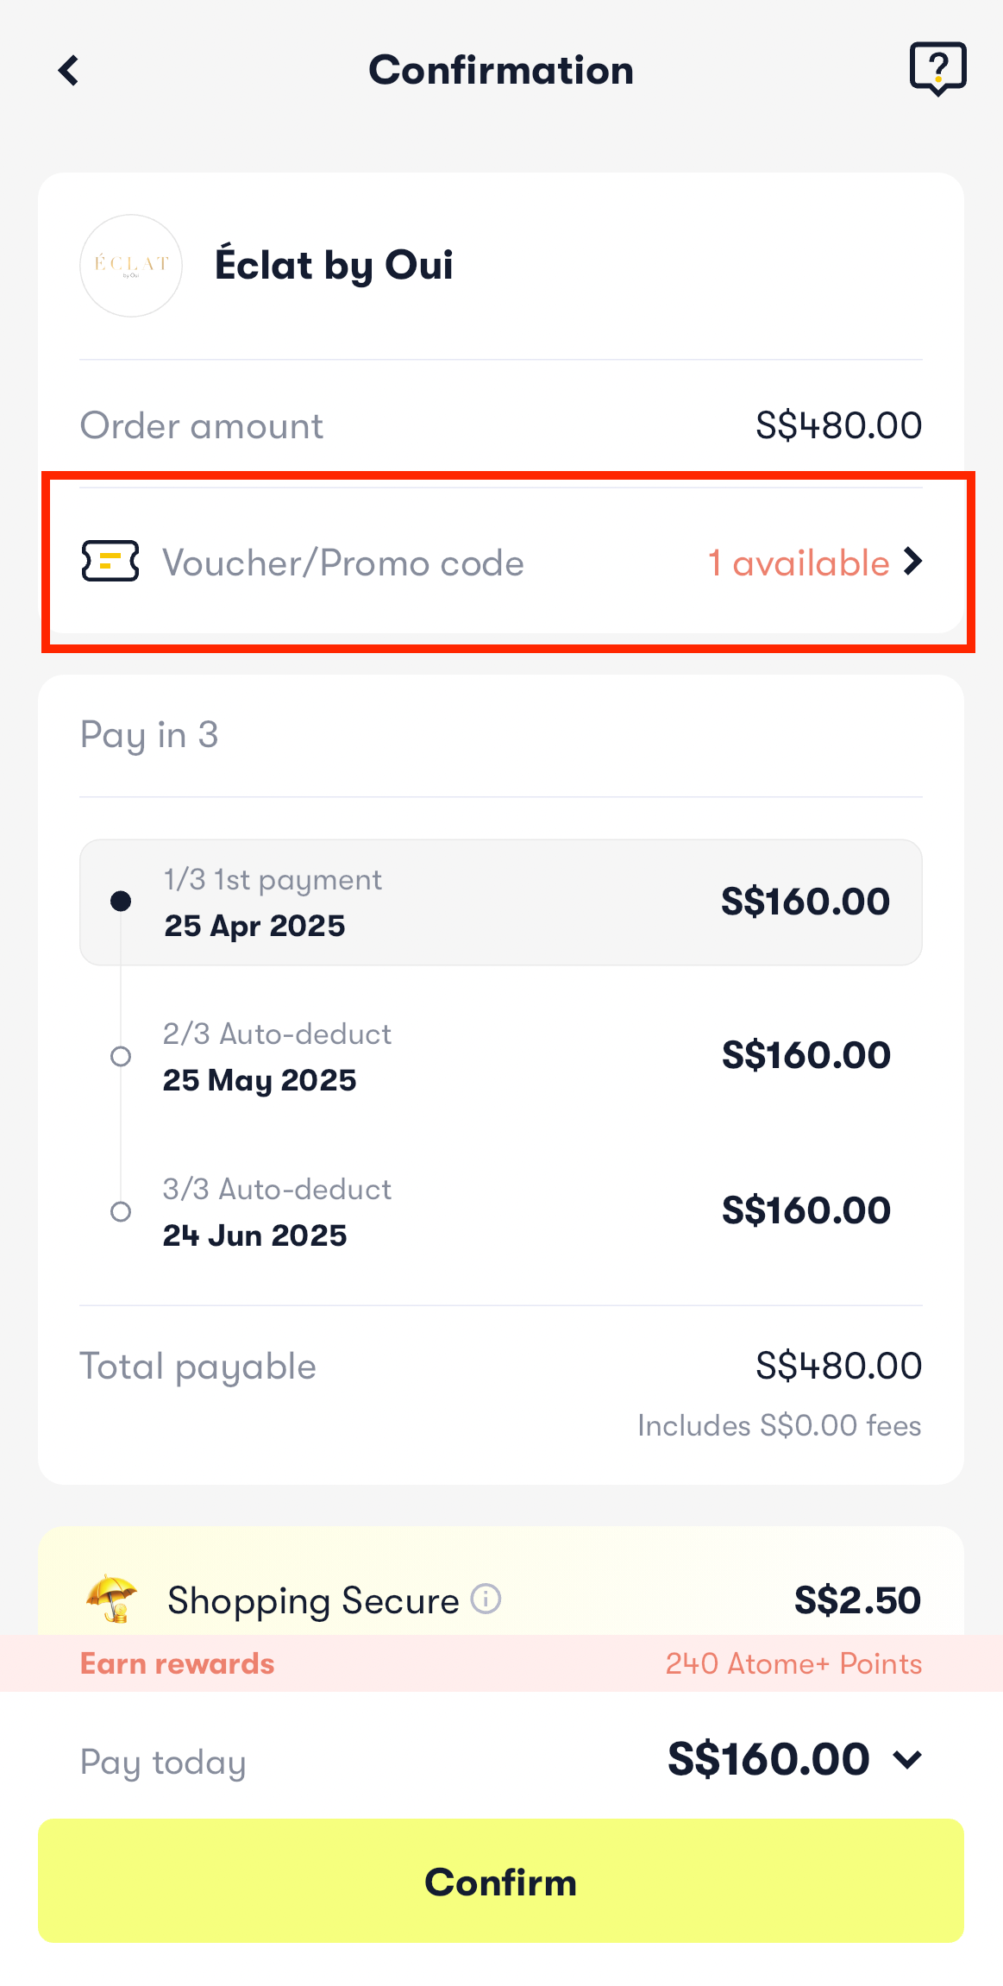1003x1986 pixels.
Task: Tap the '1 available' voucher link
Action: pos(799,563)
